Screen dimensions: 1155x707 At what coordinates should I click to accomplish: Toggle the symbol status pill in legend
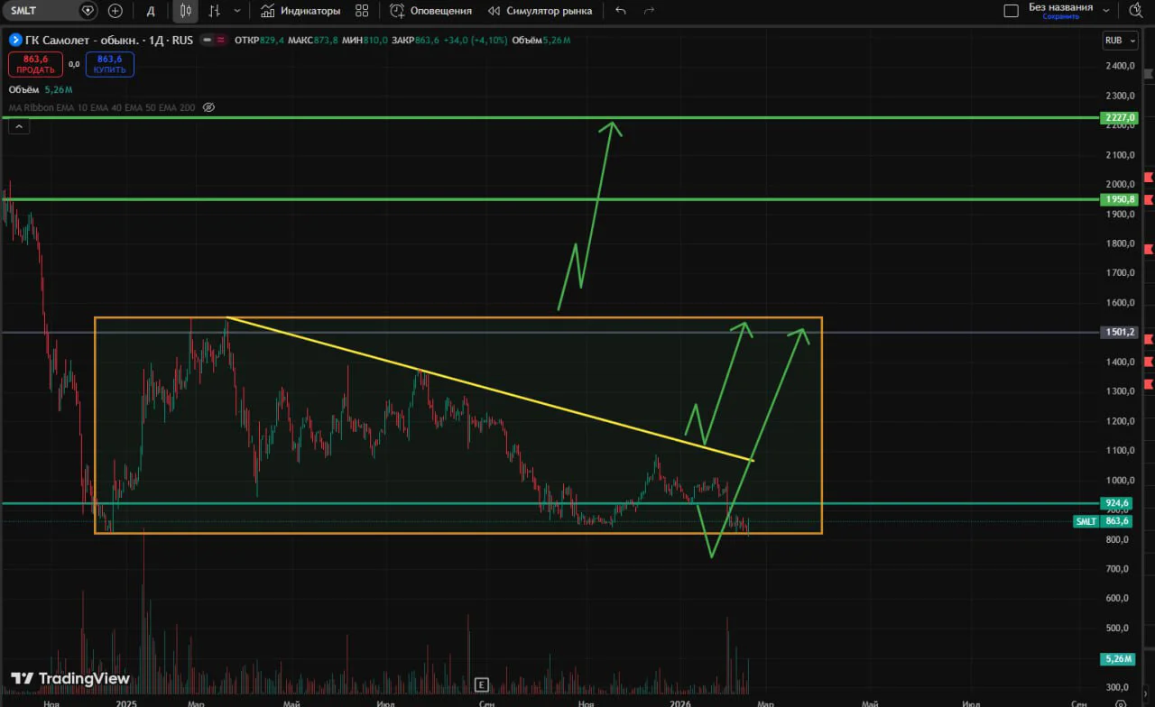tap(213, 41)
